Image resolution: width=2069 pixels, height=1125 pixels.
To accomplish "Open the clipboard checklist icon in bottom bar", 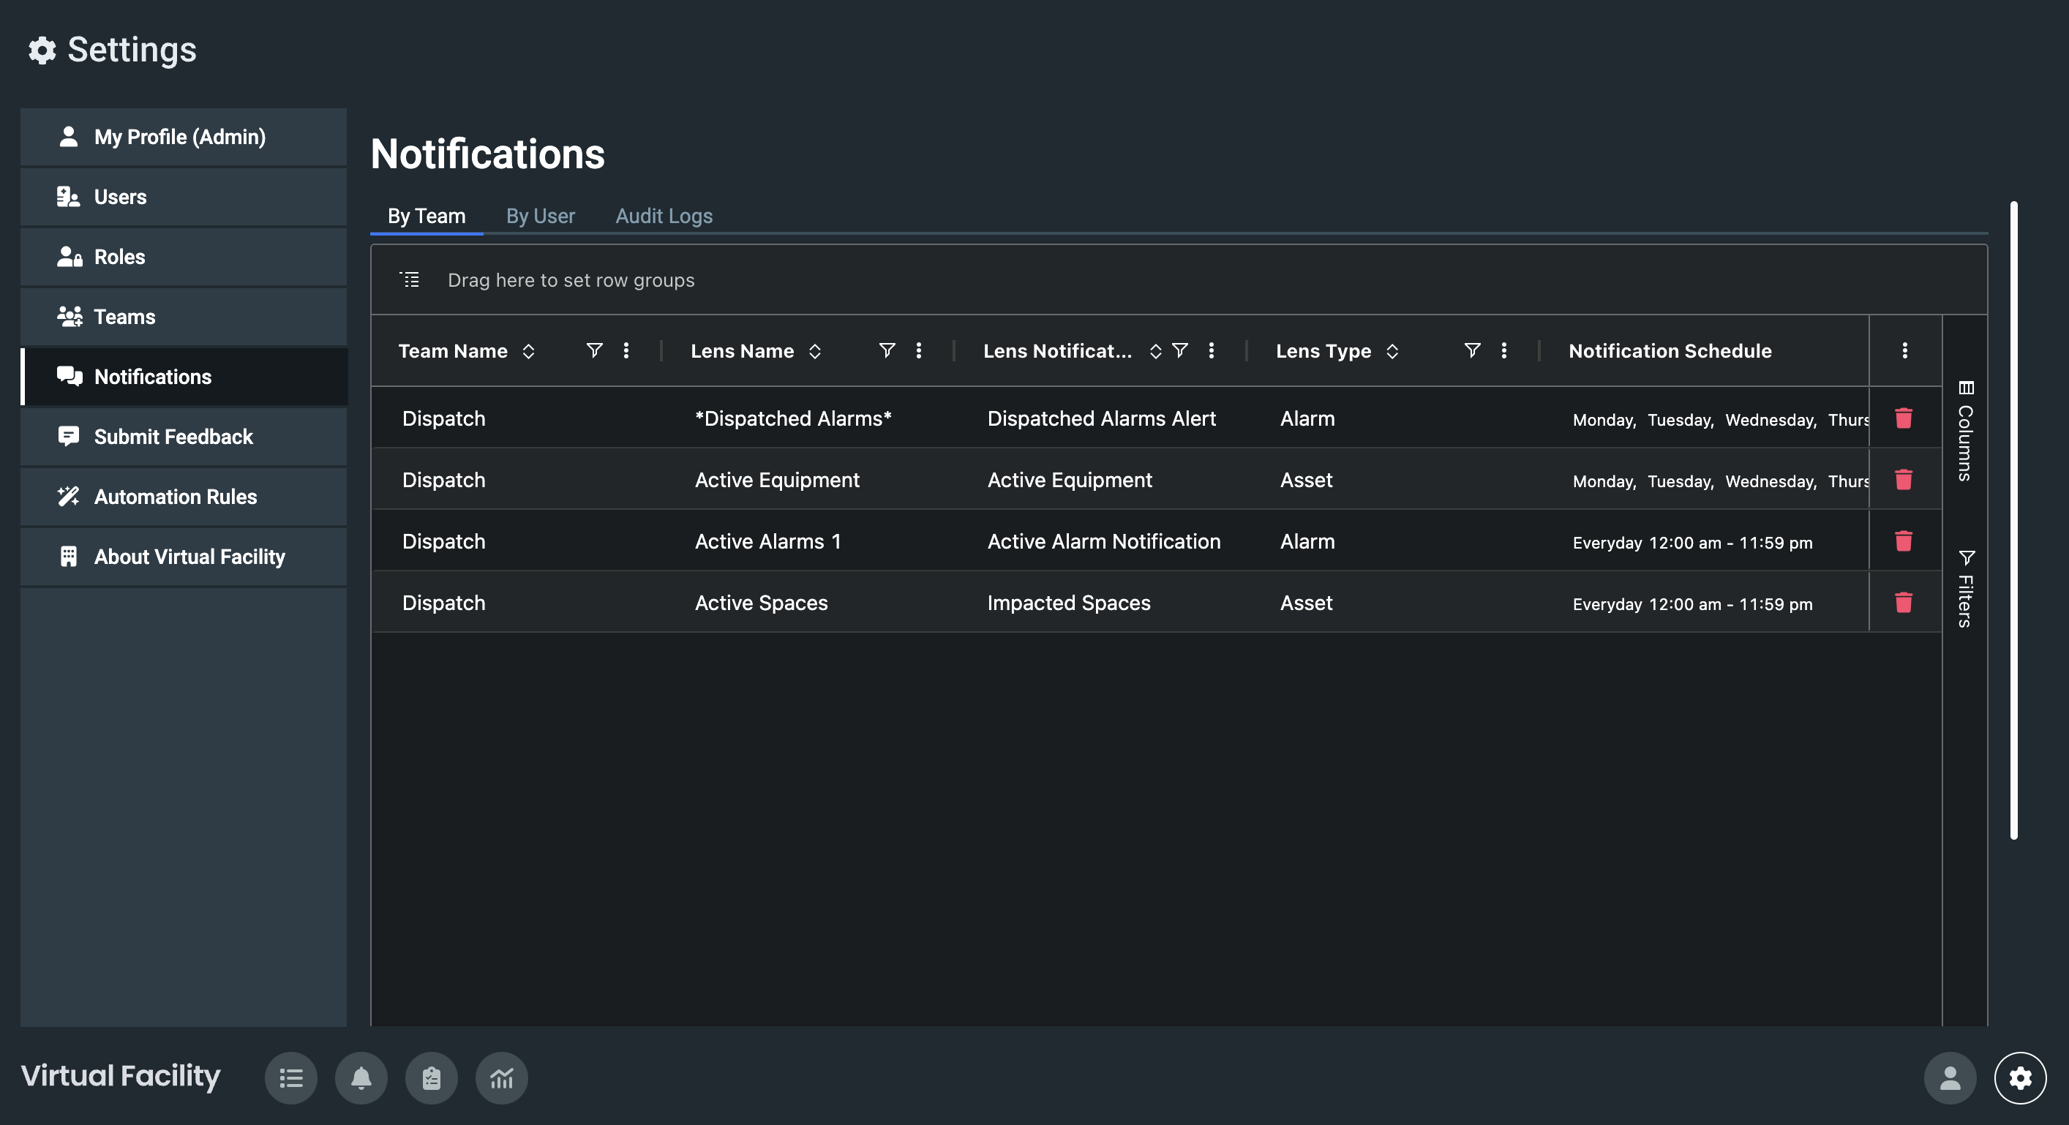I will [x=432, y=1077].
